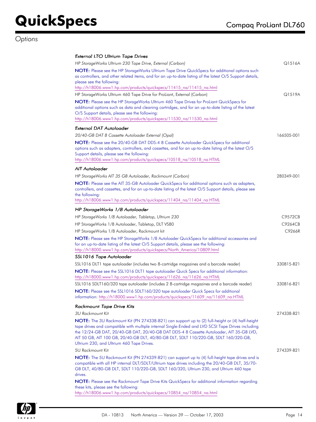Select part number 330816-B21
Viewport: 316px width, 422px height.
[x=288, y=284]
